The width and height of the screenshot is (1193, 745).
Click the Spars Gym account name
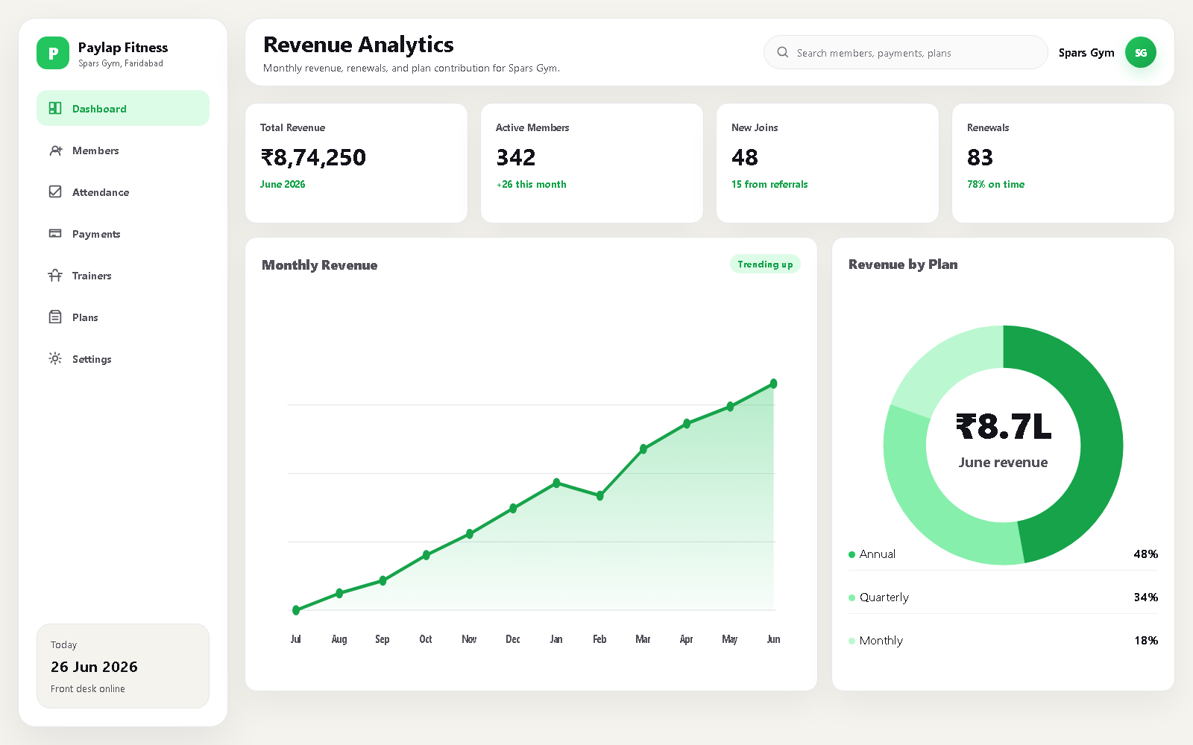1086,53
